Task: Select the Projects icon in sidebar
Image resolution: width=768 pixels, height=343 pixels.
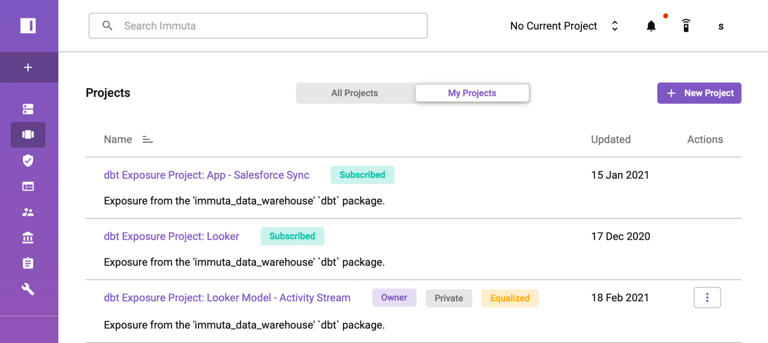Action: pyautogui.click(x=28, y=135)
